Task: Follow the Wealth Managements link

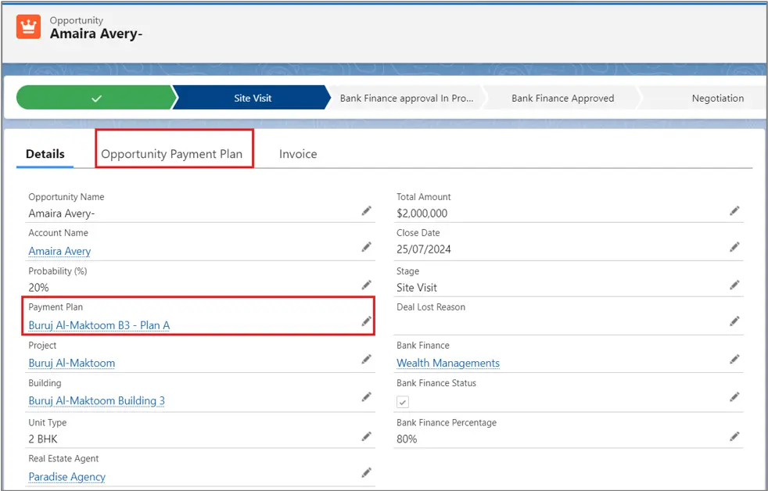Action: (448, 363)
